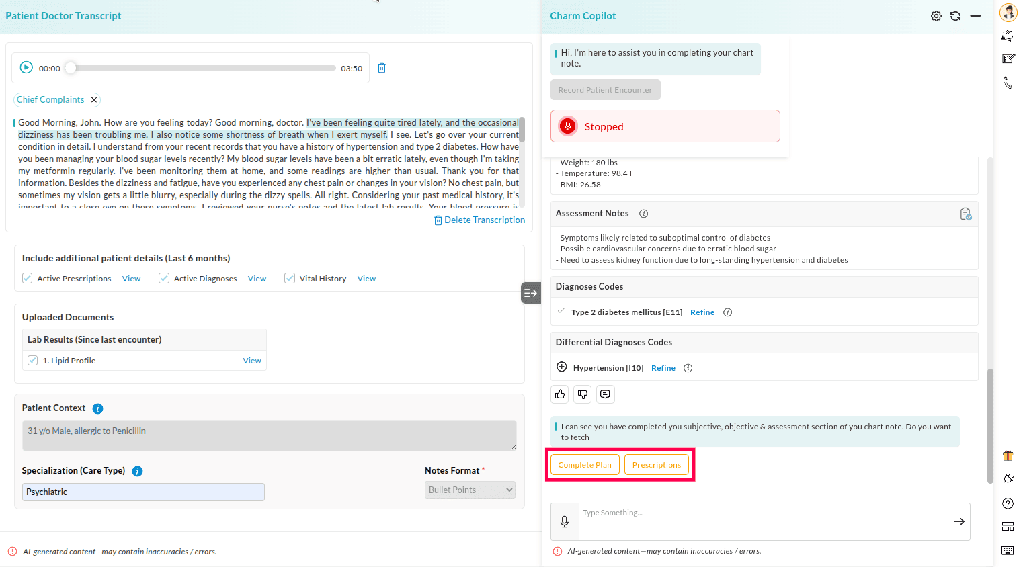
Task: Click the Specialization (Care Type) info icon
Action: [137, 471]
